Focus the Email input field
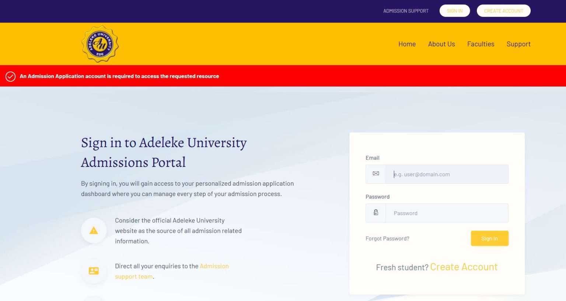 [447, 174]
